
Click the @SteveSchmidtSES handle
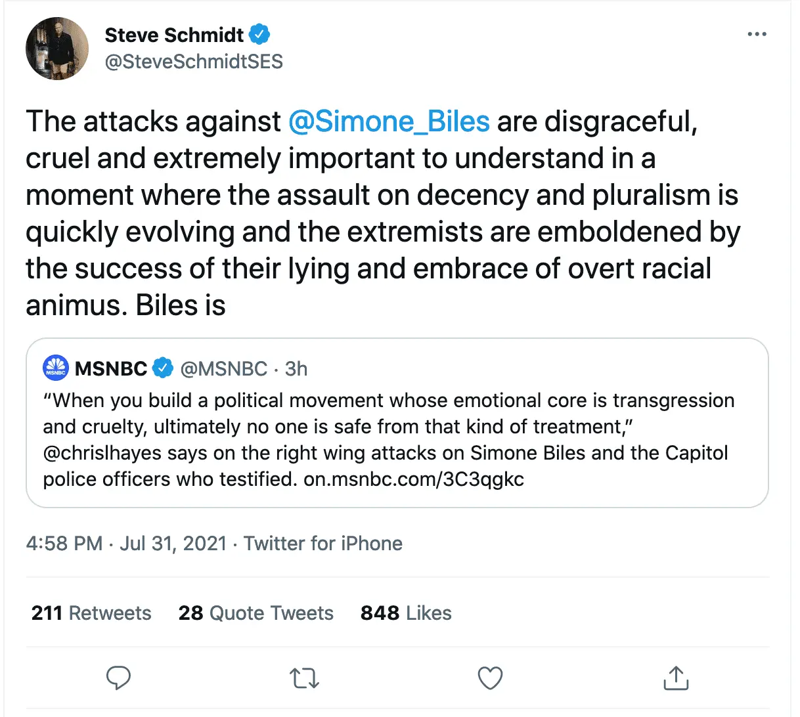pos(194,62)
